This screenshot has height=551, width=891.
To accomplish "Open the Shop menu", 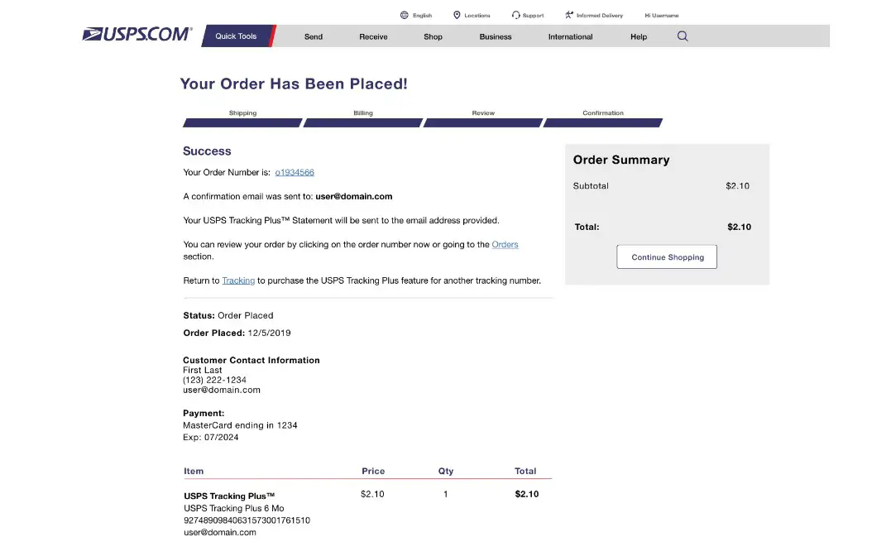I will pos(433,36).
